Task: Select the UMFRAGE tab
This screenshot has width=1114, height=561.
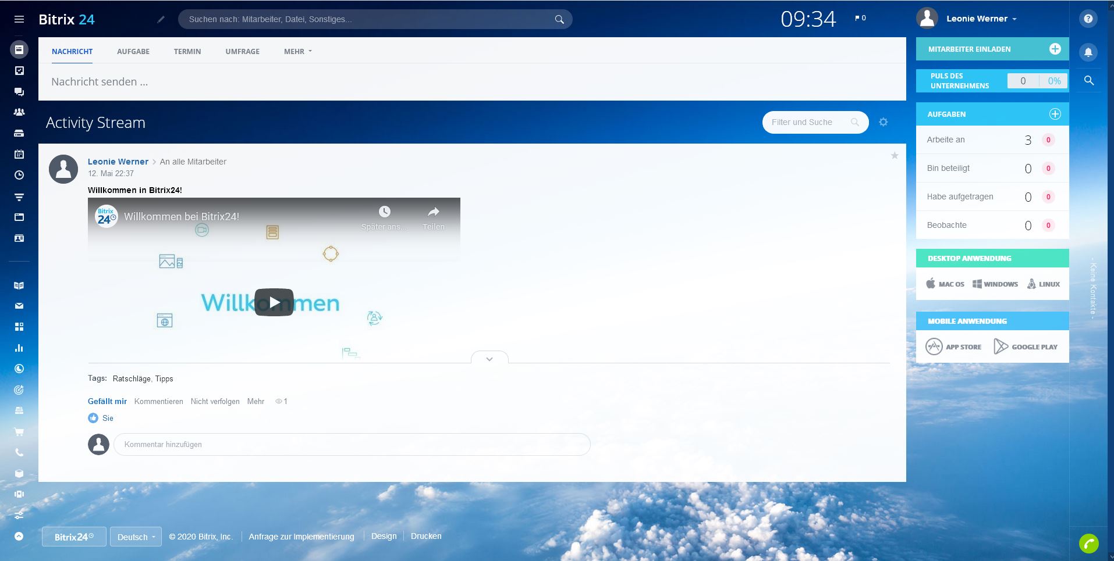Action: pyautogui.click(x=243, y=51)
